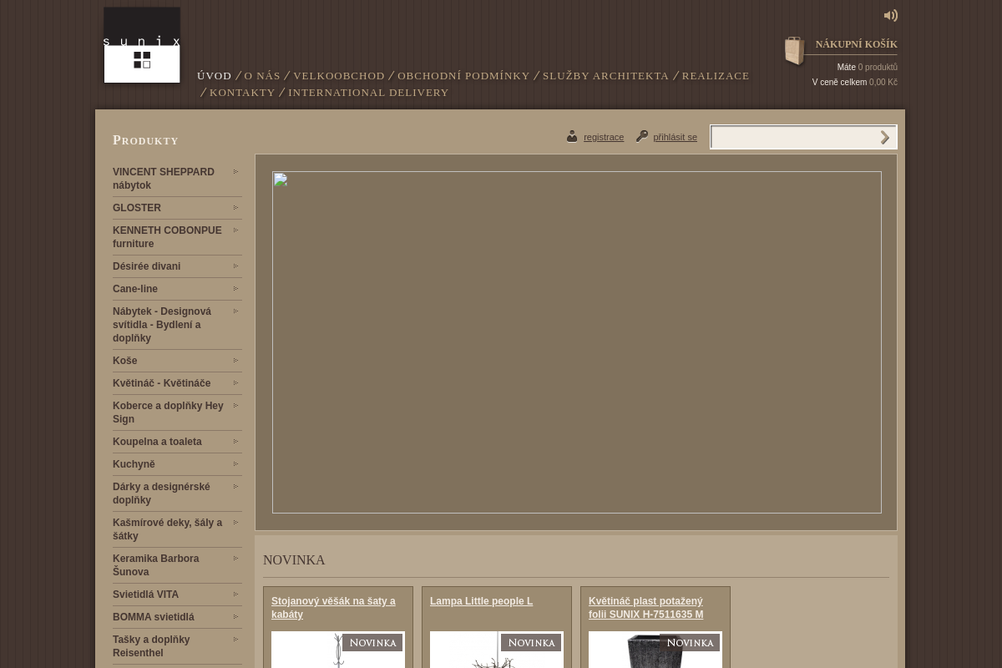1002x668 pixels.
Task: Click the Novinka badge on Lampa Little people
Action: [531, 642]
